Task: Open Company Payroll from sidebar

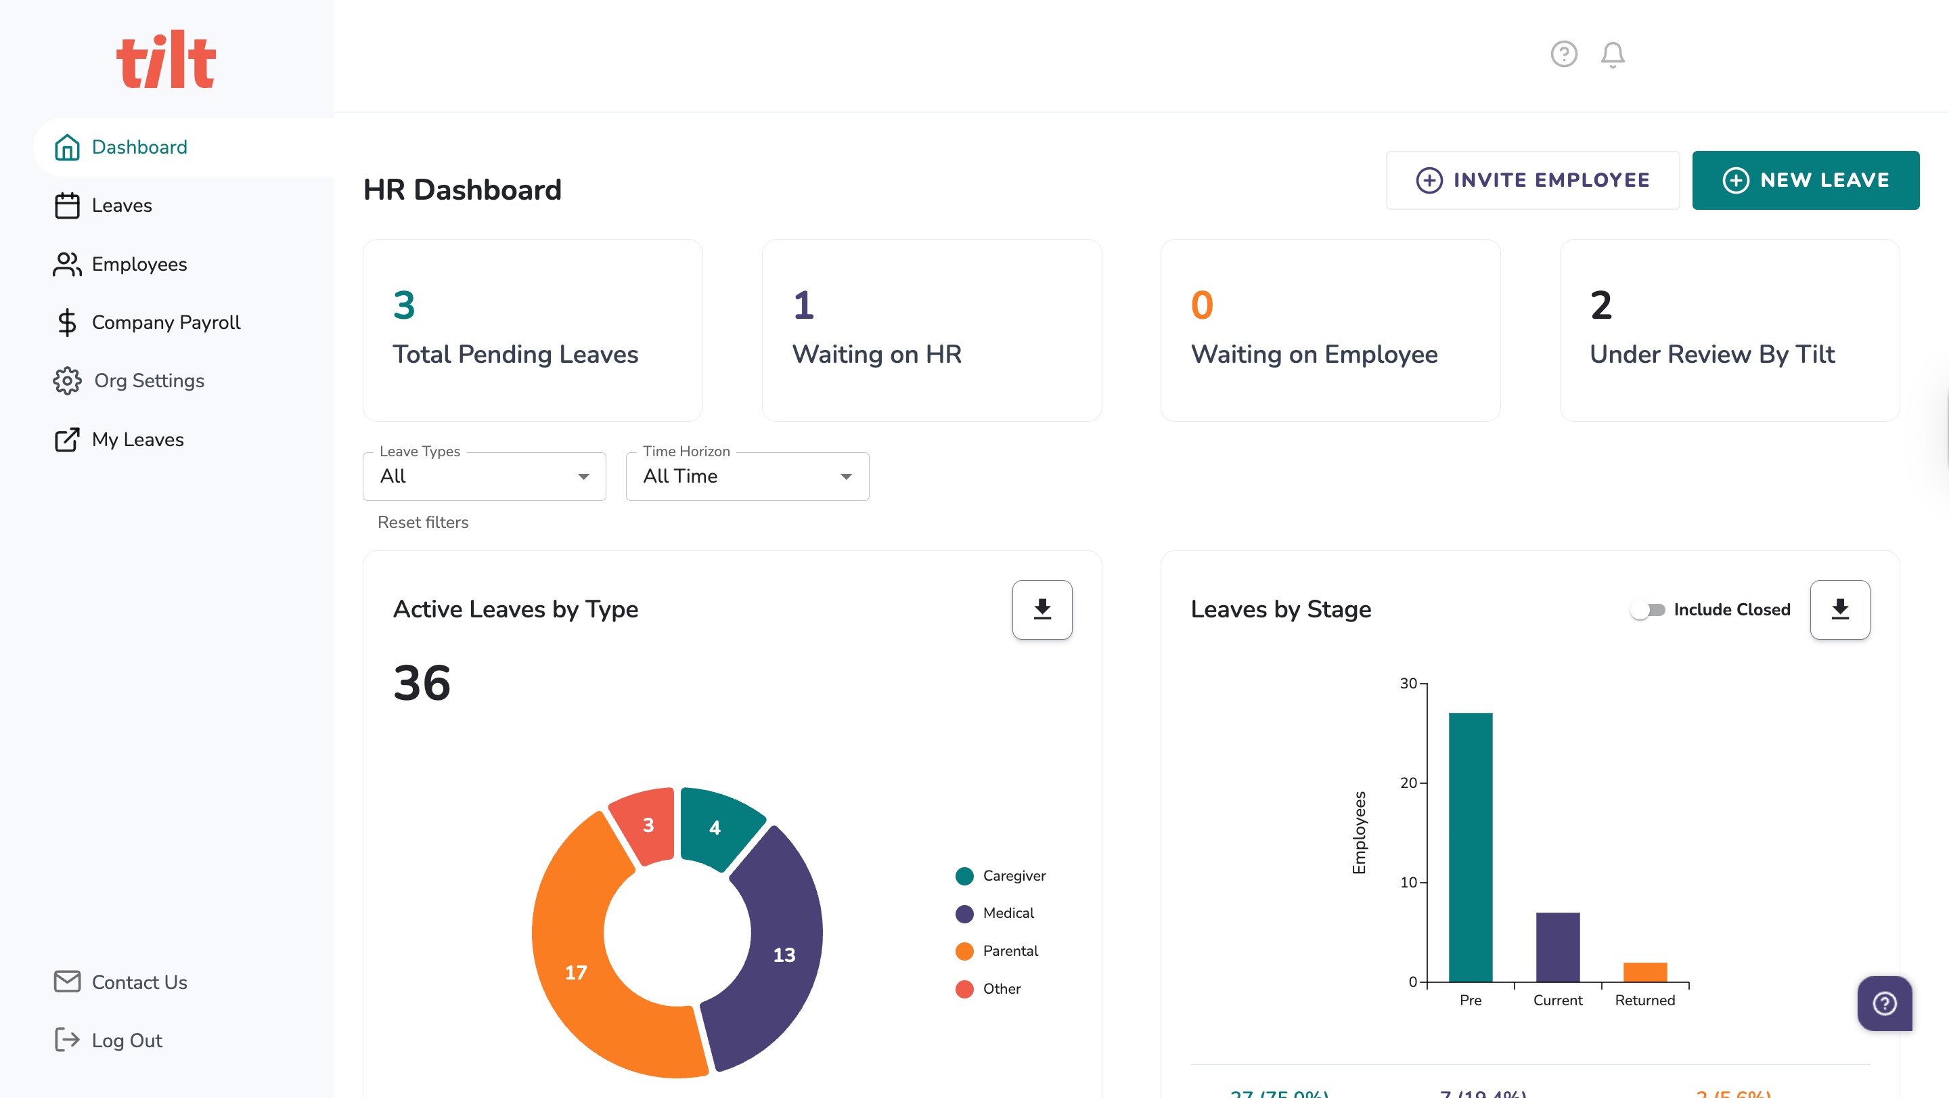Action: tap(166, 322)
